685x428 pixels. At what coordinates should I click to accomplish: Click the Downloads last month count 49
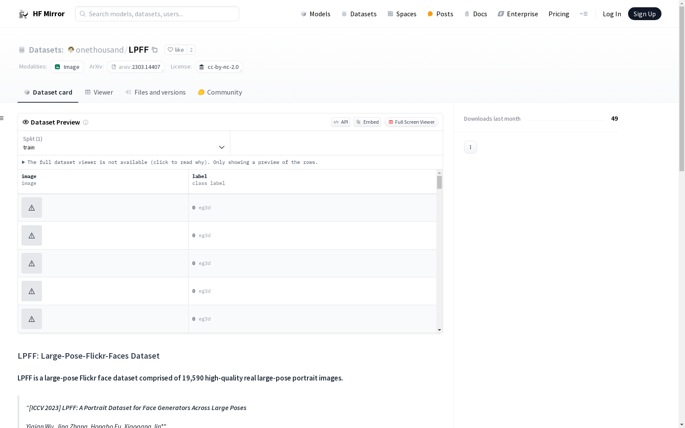pyautogui.click(x=614, y=119)
